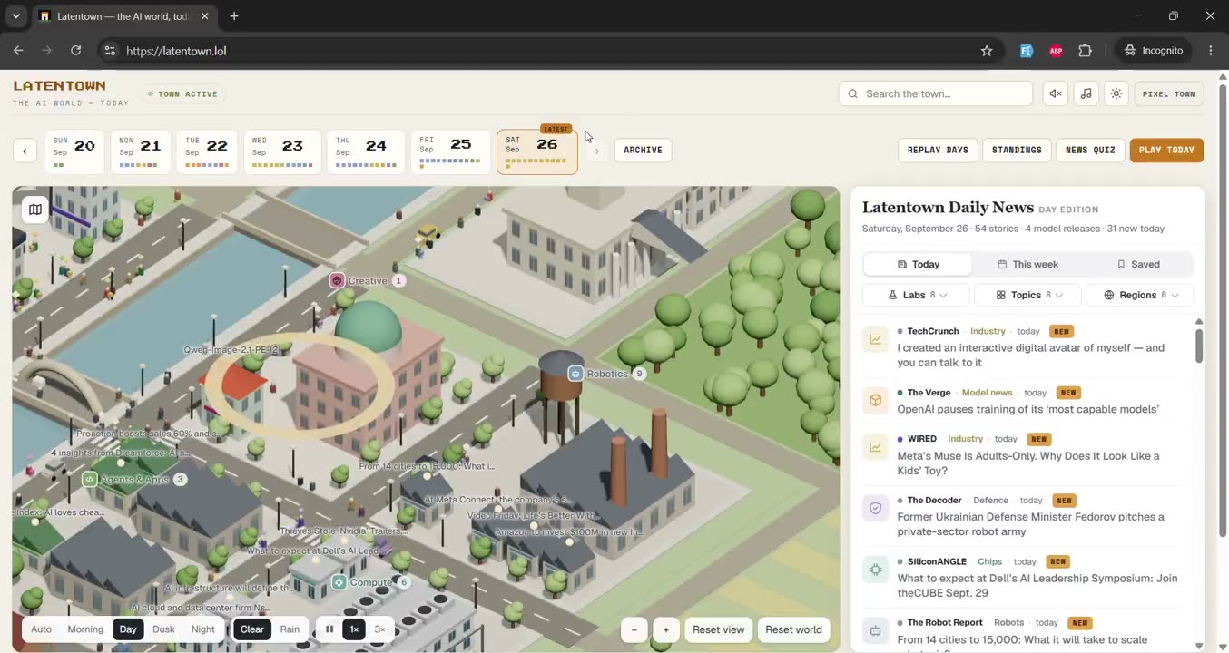Expand the Topics filter dropdown

click(x=1027, y=295)
